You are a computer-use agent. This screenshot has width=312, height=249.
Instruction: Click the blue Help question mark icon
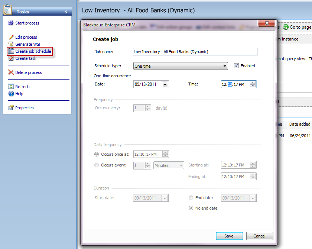(x=11, y=94)
